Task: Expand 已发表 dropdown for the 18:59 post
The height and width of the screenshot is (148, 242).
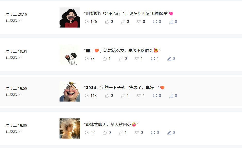Action: point(20,95)
